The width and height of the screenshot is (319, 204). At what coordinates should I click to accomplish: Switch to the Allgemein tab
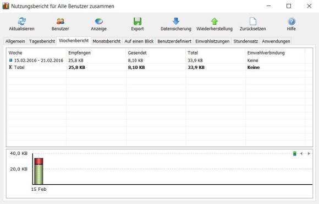[x=15, y=41]
